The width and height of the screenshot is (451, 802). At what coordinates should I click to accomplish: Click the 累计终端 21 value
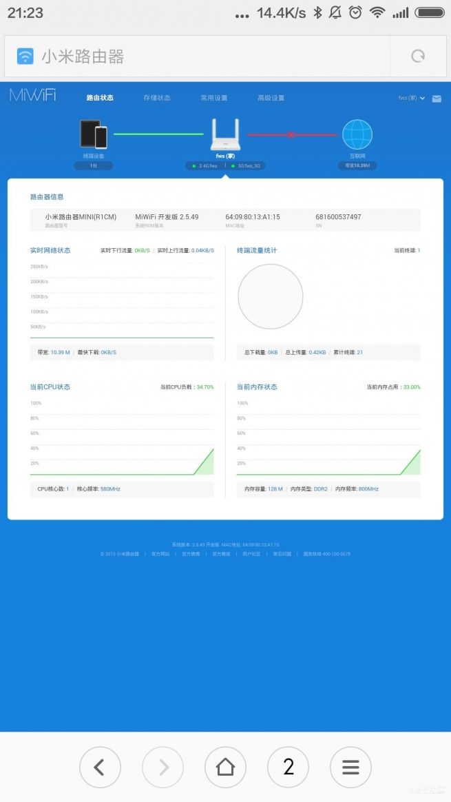(360, 352)
